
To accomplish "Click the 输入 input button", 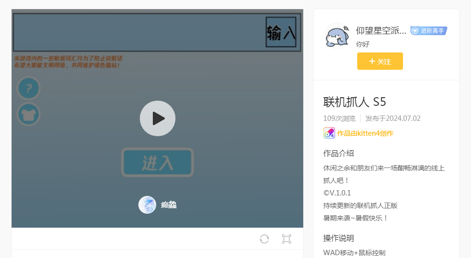I will [x=281, y=32].
